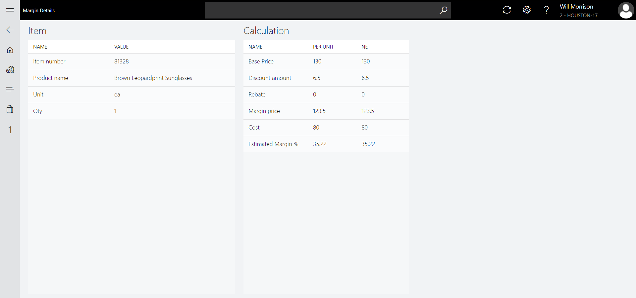The image size is (636, 298).
Task: Click the cart count number 1
Action: 10,130
